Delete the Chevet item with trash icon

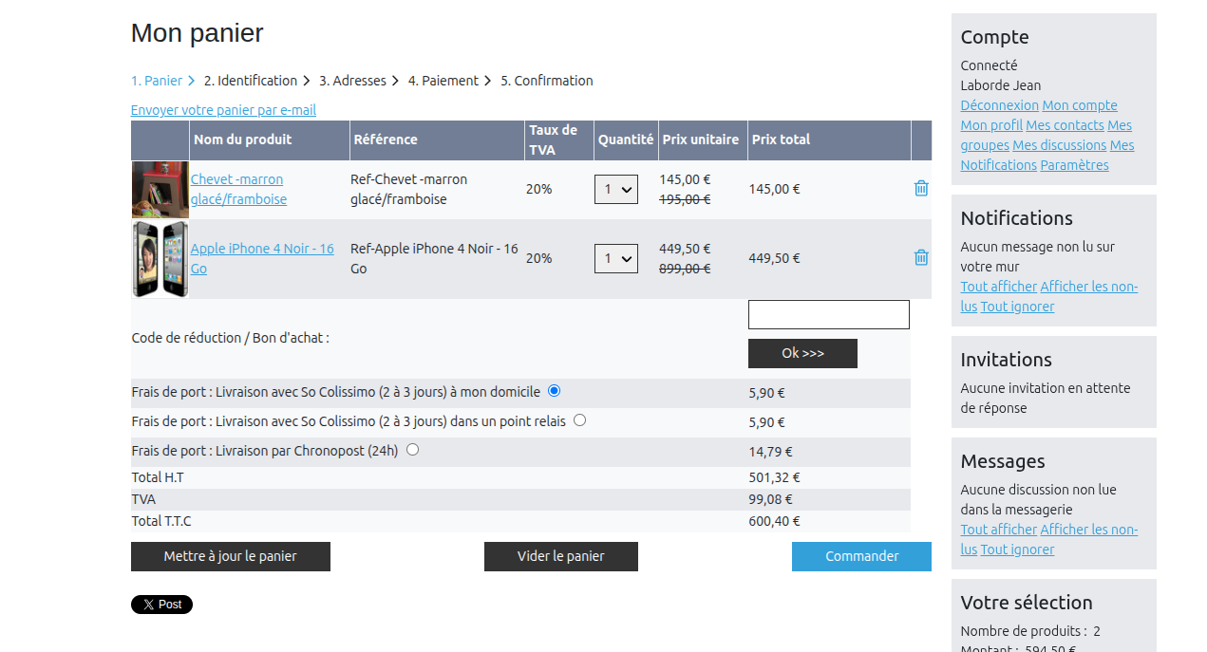tap(920, 189)
